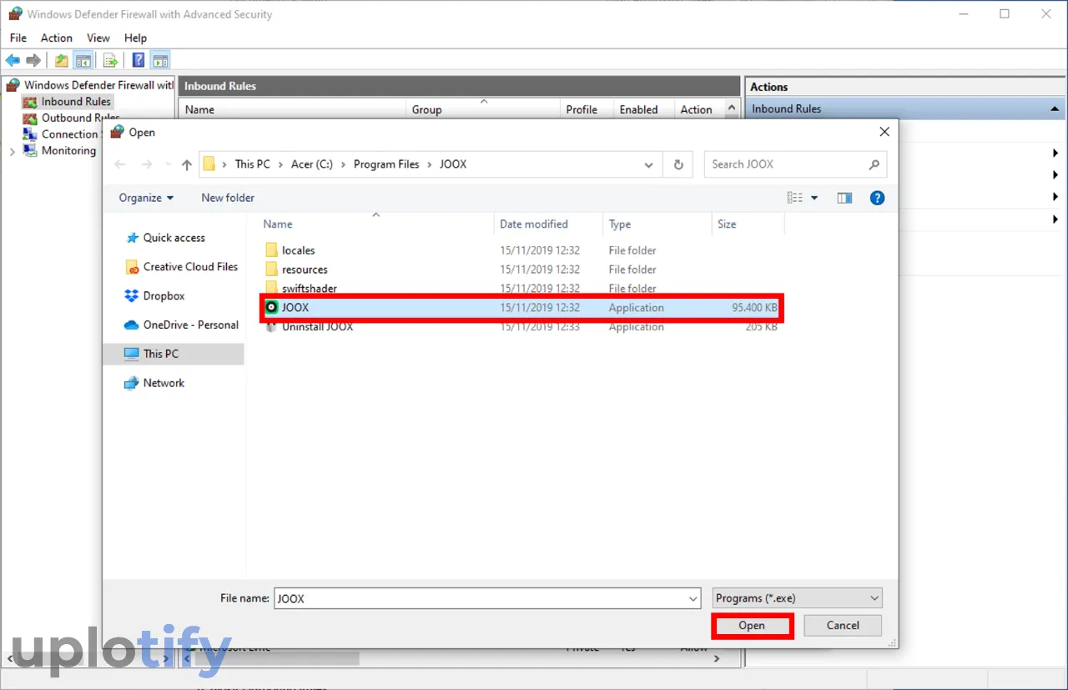1068x690 pixels.
Task: Click the Open button
Action: click(x=752, y=626)
